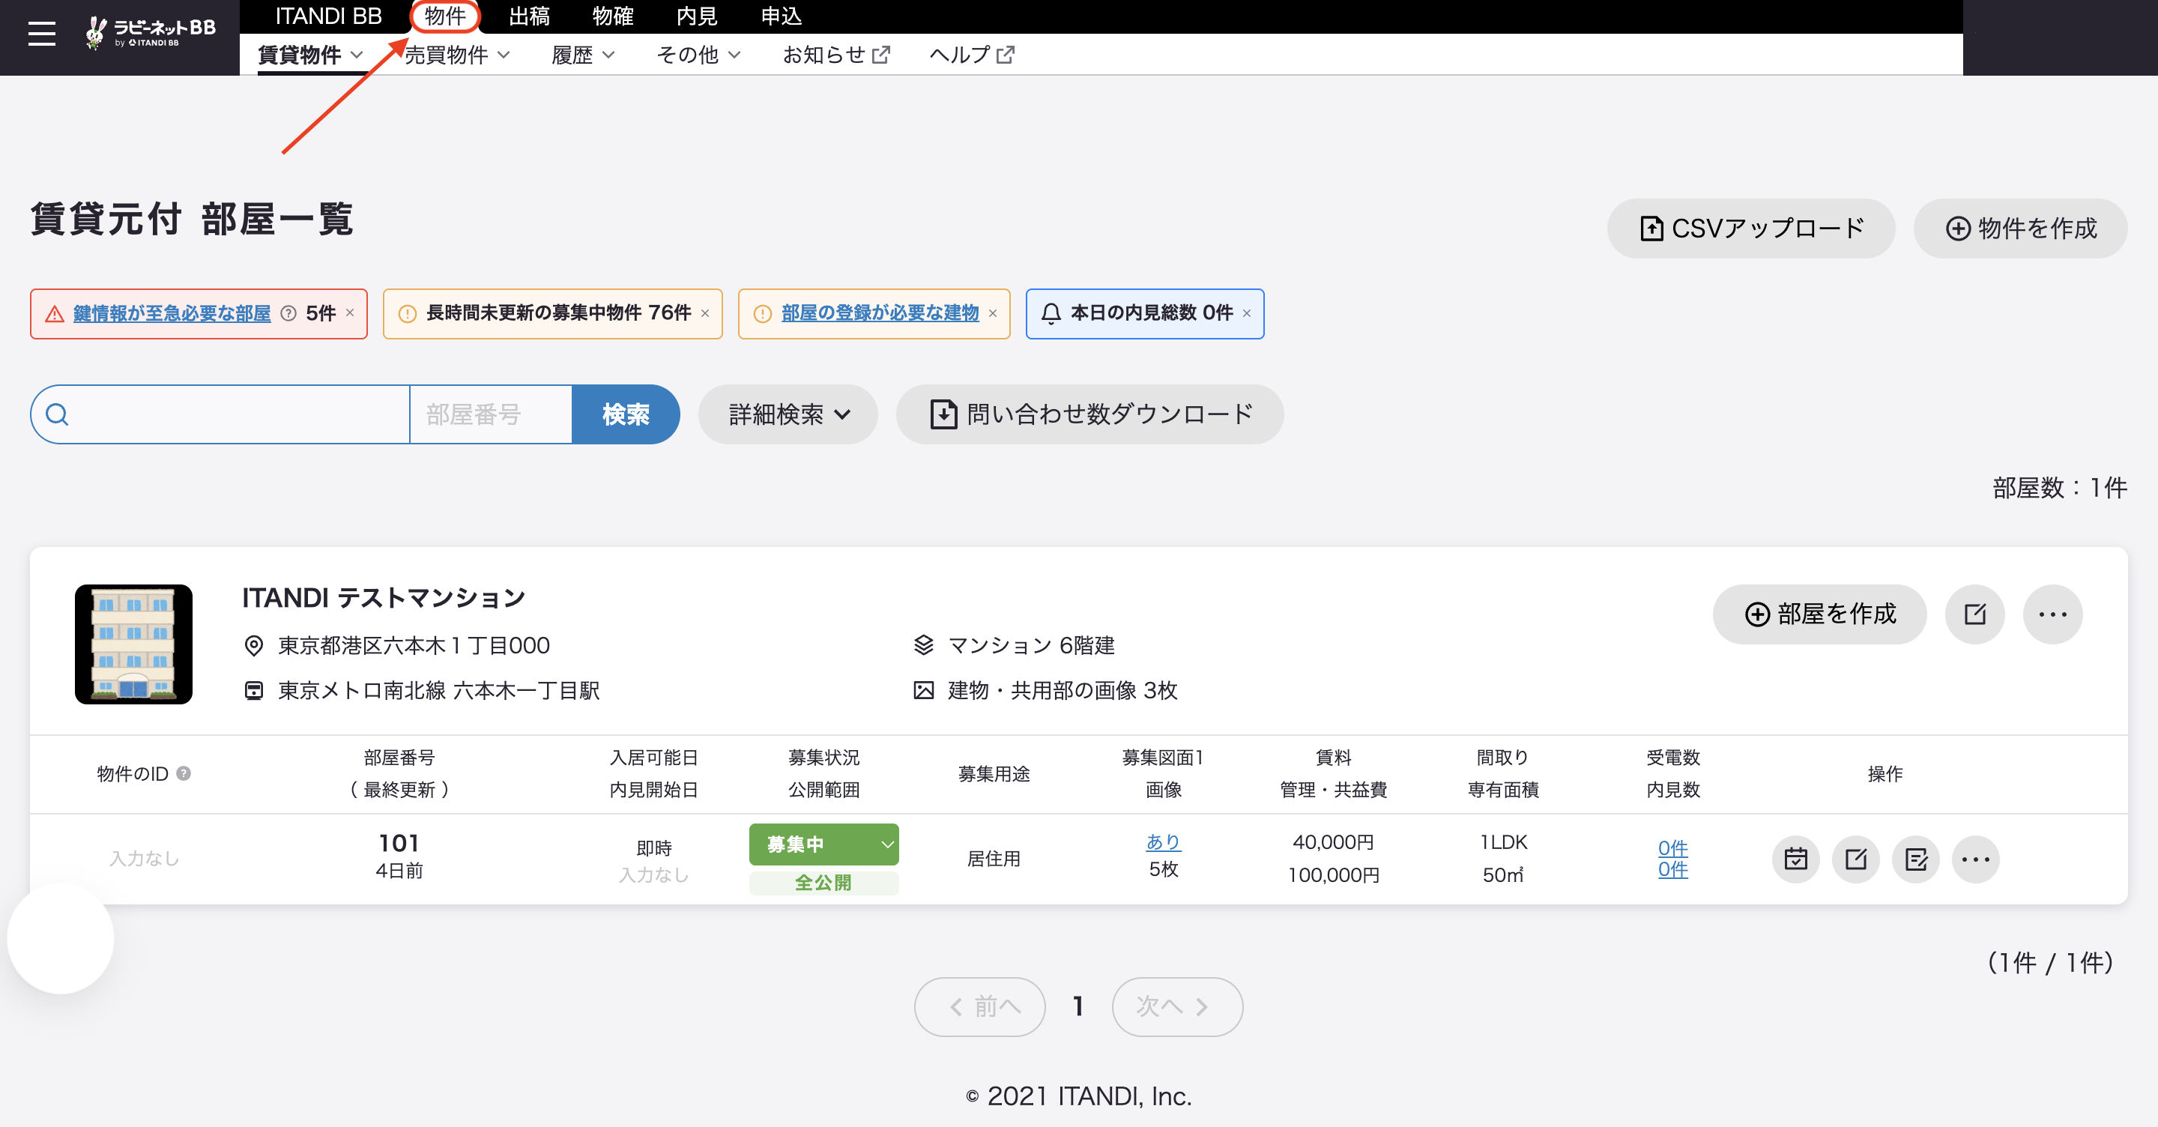
Task: Click the 前へ pagination button
Action: pyautogui.click(x=979, y=1006)
